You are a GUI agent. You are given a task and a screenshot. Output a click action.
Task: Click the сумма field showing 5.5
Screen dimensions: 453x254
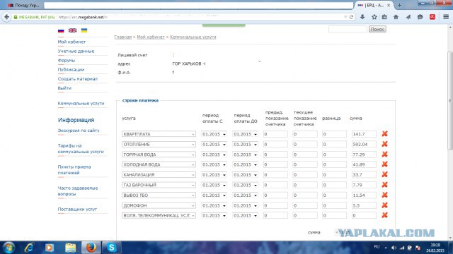[x=364, y=205]
